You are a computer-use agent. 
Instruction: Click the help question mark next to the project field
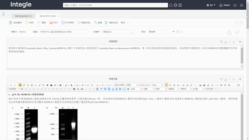point(177,32)
